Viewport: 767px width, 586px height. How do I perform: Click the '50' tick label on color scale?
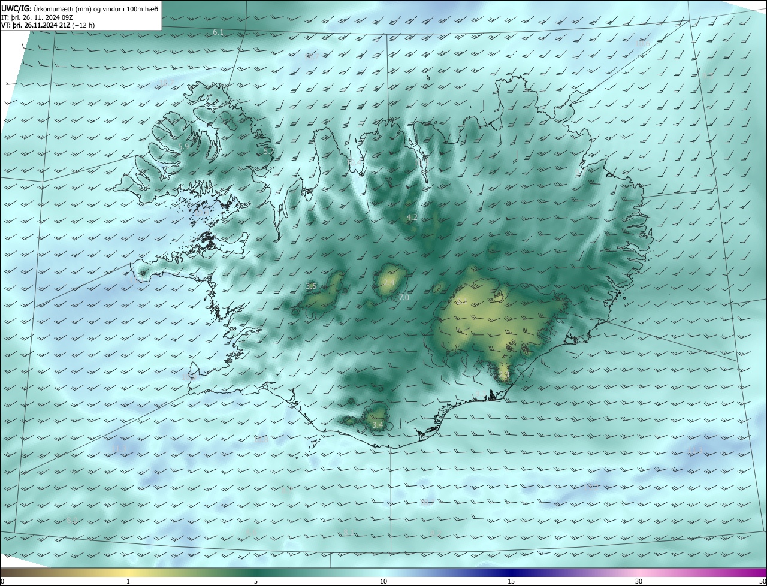(762, 581)
